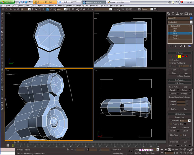The width and height of the screenshot is (194, 155).
Task: Expand the Constraints dropdown
Action: 185,121
